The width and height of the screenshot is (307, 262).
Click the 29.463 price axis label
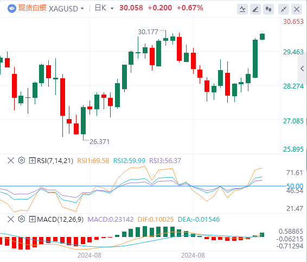293,52
